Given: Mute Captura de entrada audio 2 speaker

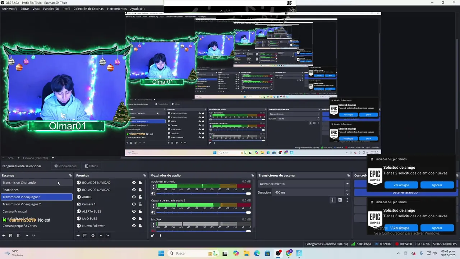Looking at the screenshot, I should [153, 212].
